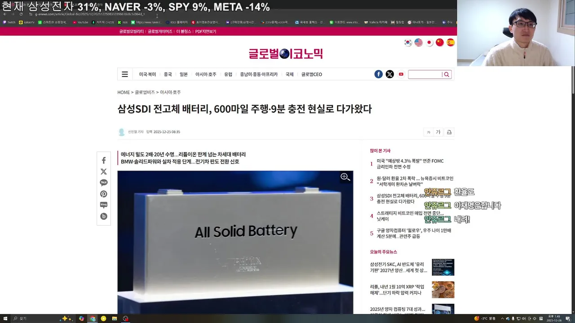Open 글로벌CEO menu item
Image resolution: width=575 pixels, height=323 pixels.
tap(311, 74)
